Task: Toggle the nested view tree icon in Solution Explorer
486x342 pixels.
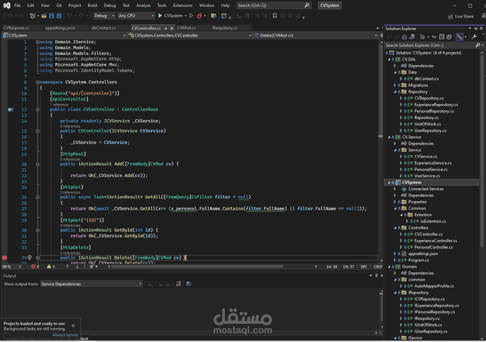Action: (x=460, y=37)
